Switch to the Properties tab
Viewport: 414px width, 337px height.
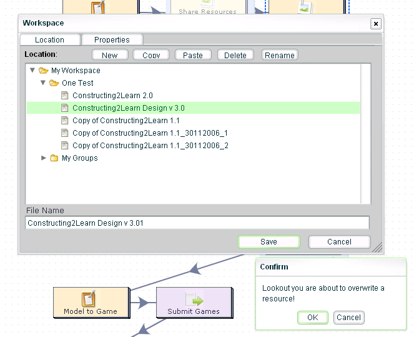[112, 39]
